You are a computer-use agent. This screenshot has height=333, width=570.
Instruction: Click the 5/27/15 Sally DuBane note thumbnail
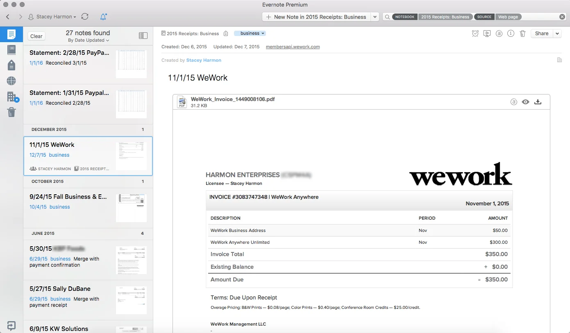[131, 300]
